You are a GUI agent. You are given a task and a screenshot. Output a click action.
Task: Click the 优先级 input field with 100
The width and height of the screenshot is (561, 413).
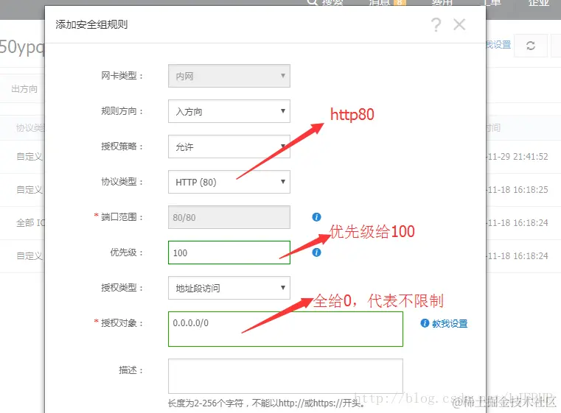[x=229, y=253]
